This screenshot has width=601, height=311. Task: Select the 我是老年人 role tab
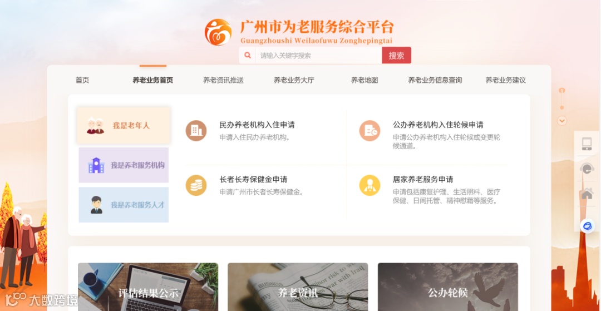124,126
